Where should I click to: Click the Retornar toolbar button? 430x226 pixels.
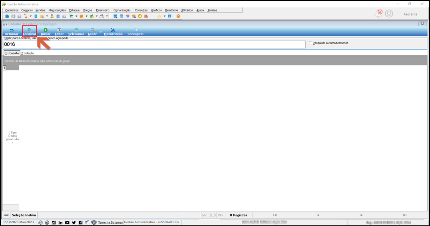pos(11,32)
